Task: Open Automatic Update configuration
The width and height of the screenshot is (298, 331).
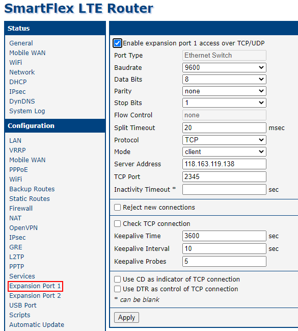Action: point(37,325)
